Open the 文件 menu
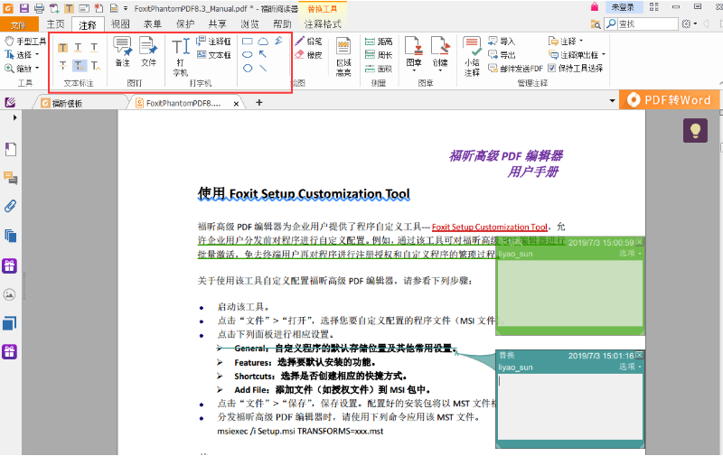This screenshot has width=723, height=456. coord(18,25)
